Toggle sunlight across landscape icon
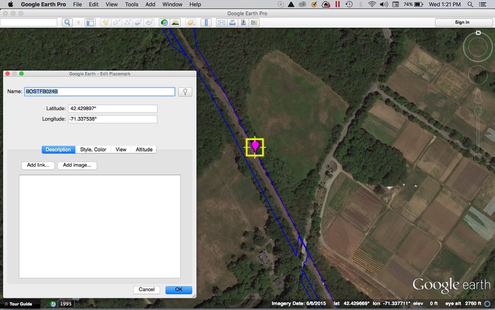 (x=175, y=22)
